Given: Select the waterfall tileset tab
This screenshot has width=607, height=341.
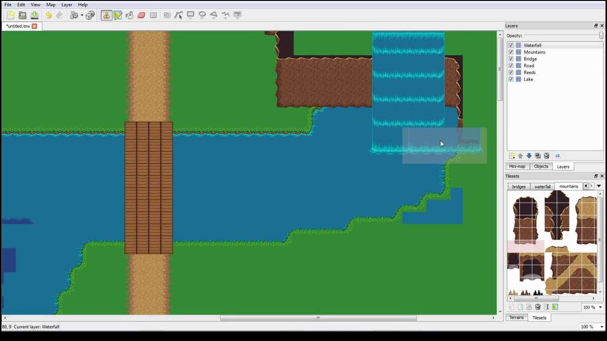Looking at the screenshot, I should (543, 187).
